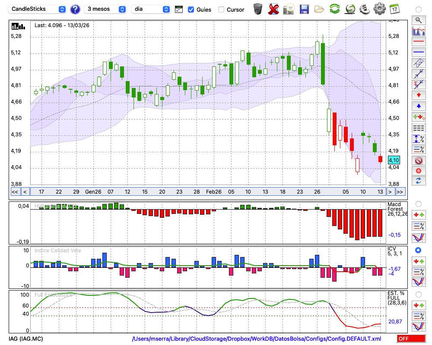Click the green plus red arrow tool
This screenshot has width=432, height=345.
[419, 117]
